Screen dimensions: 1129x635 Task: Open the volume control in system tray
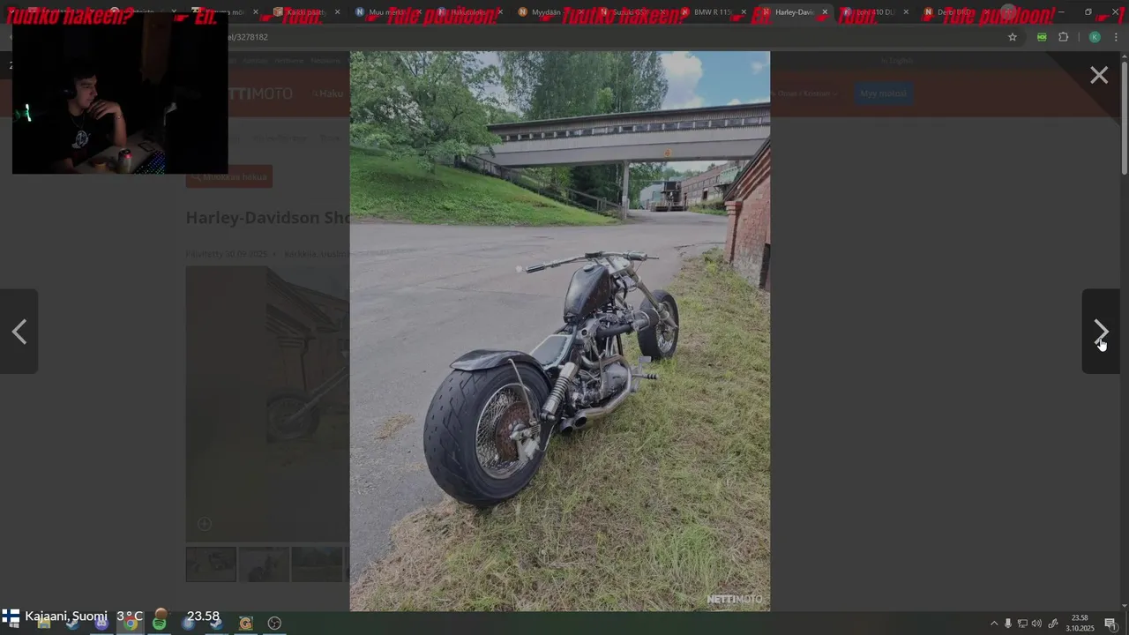tap(1036, 624)
